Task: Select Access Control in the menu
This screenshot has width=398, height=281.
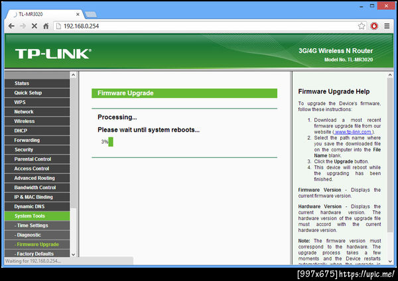Action: 37,169
